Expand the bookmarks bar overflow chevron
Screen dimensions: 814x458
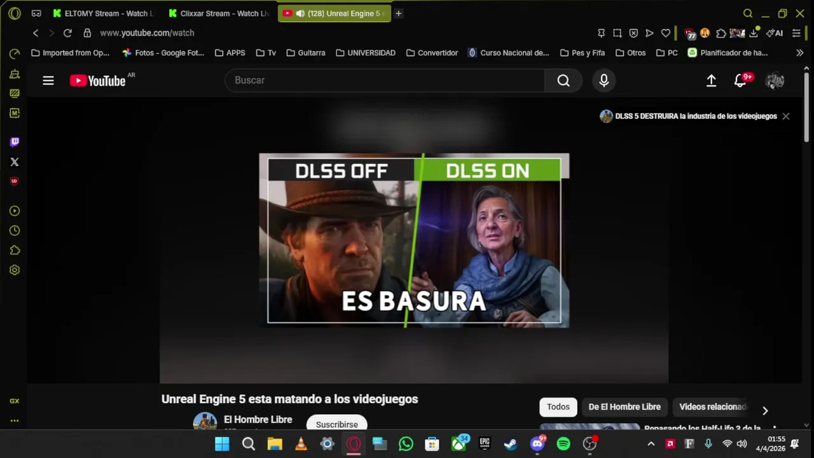800,53
